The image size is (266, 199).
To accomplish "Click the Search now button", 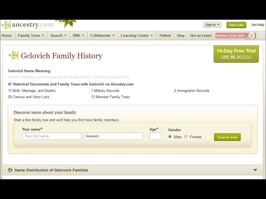I will 227,137.
